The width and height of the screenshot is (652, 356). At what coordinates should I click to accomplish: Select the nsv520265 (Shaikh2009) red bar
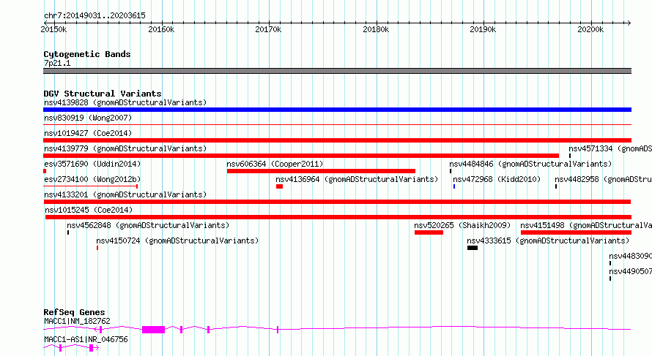429,232
